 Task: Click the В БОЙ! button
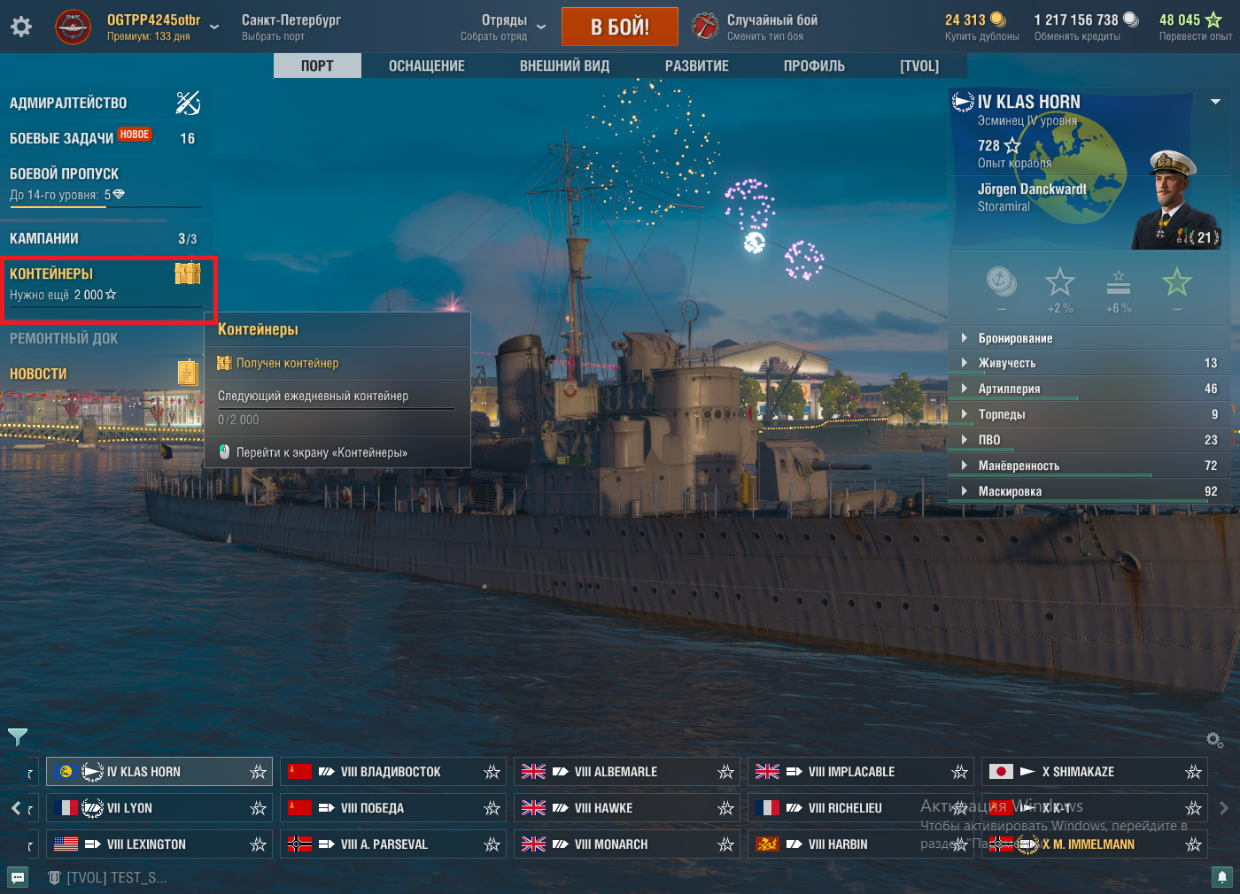tap(620, 27)
